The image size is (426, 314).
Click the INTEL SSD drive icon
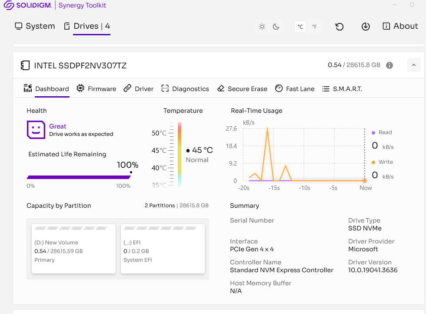coord(25,66)
